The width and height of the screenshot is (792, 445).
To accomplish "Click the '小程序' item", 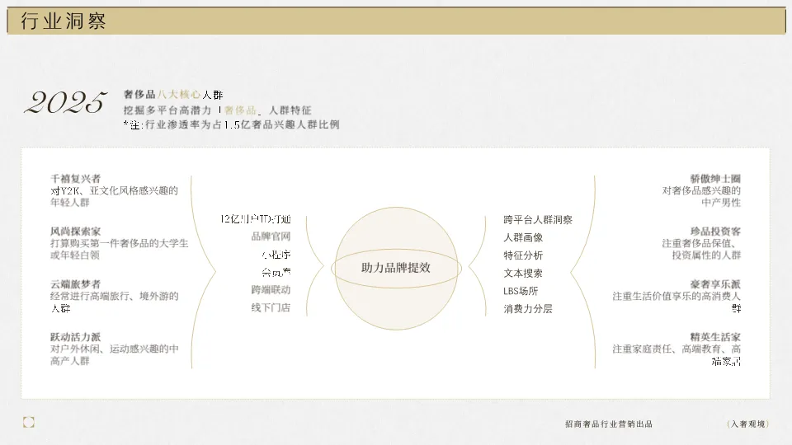I will [276, 255].
